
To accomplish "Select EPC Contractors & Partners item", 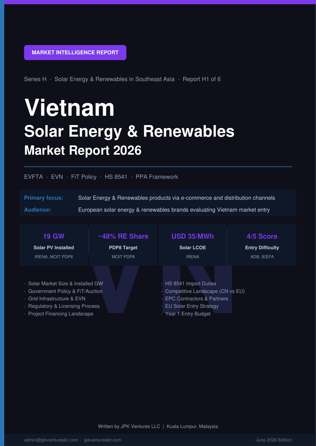I will [x=197, y=298].
